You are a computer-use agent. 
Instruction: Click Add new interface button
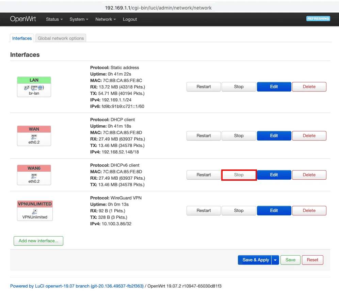(x=38, y=241)
